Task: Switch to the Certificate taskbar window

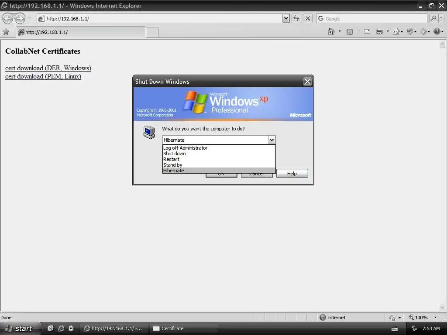Action: point(184,328)
